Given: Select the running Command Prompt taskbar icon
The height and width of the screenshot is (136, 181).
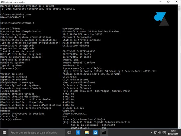Looking at the screenshot, I should (104, 133).
